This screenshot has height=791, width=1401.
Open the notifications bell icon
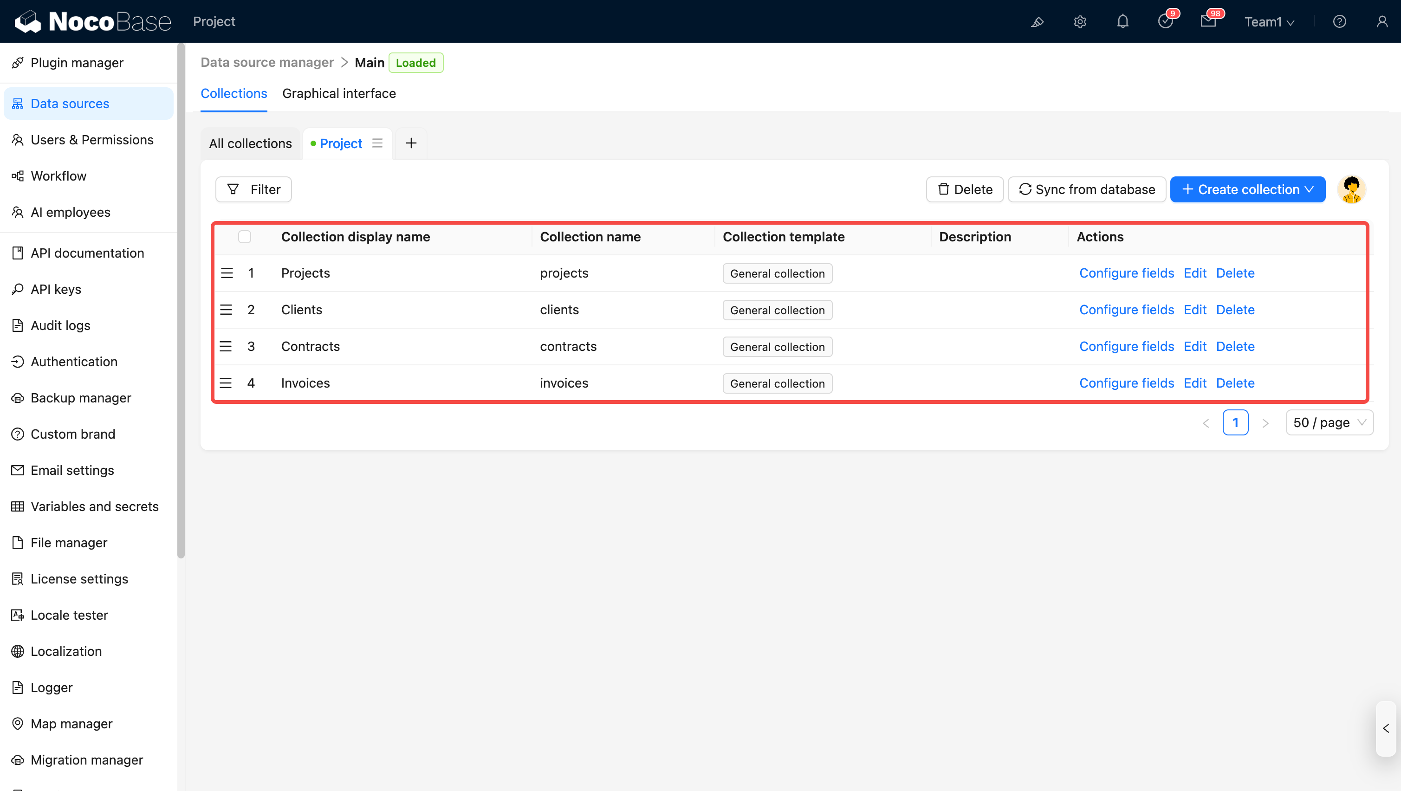(1122, 22)
